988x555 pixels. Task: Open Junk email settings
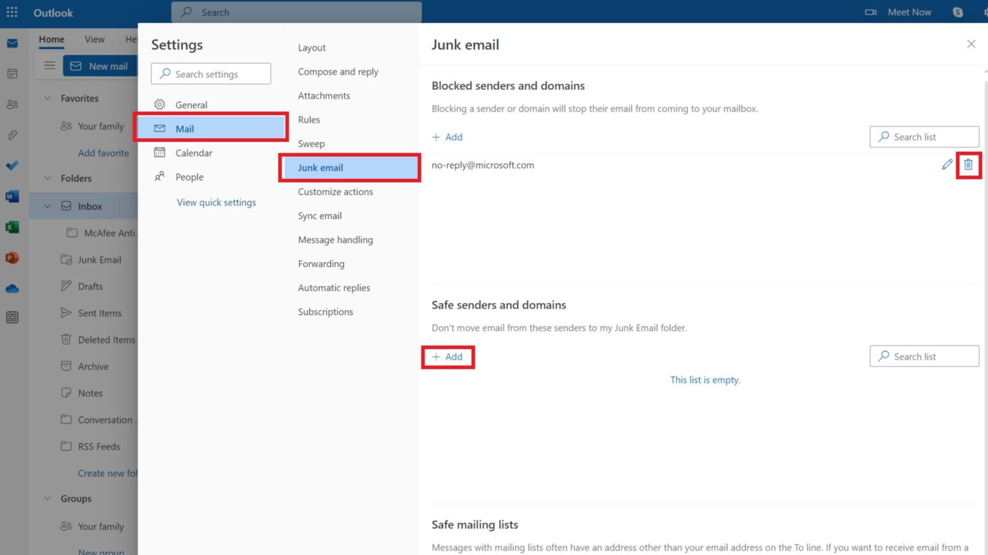click(350, 168)
